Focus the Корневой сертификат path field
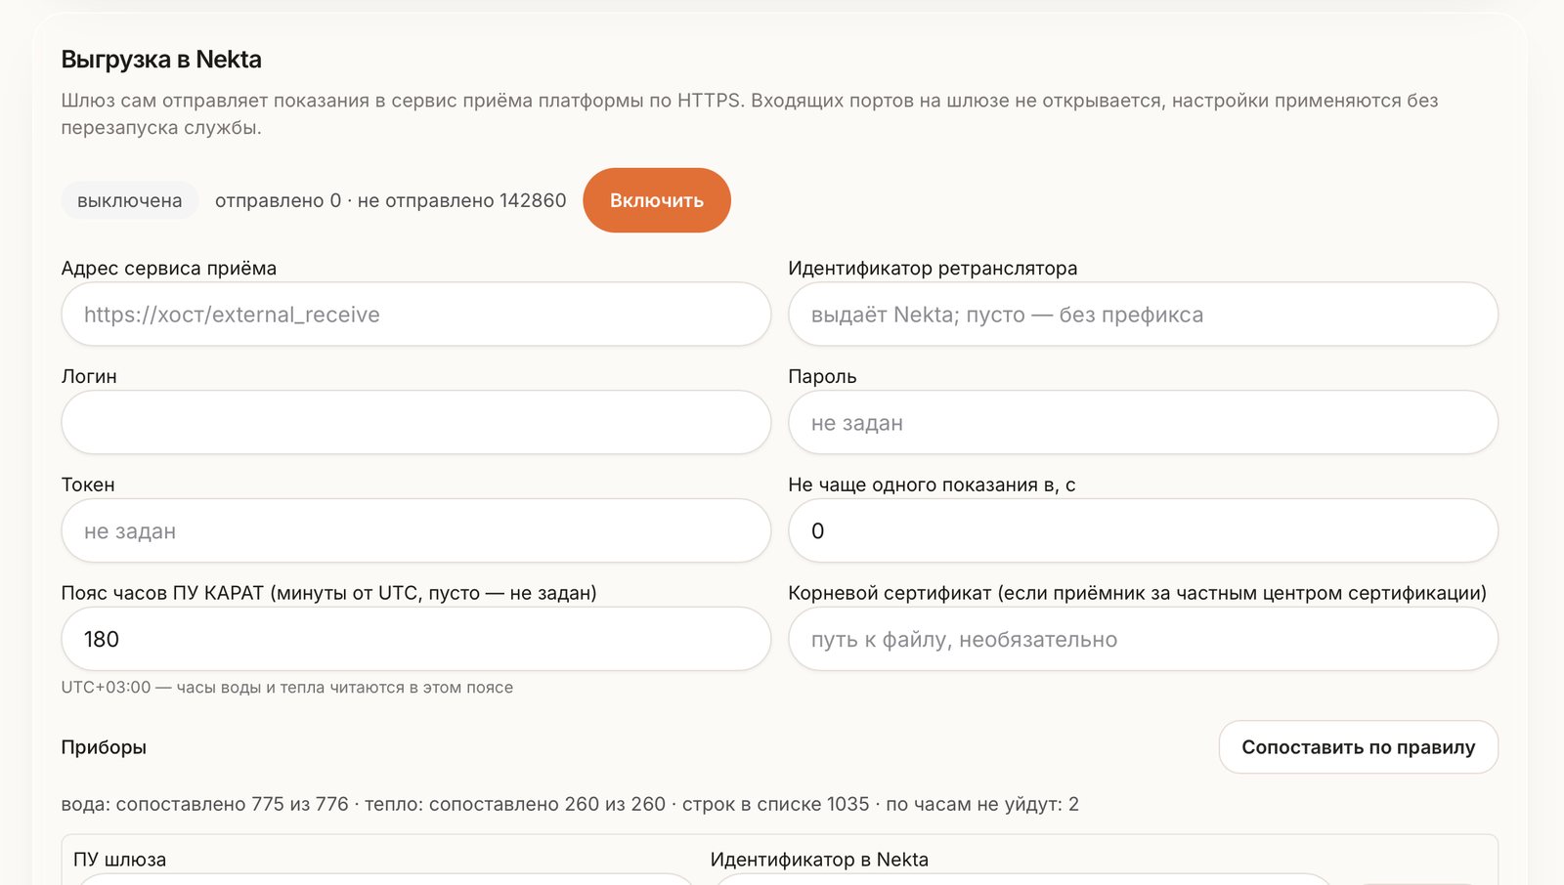The image size is (1564, 885). pos(1143,640)
